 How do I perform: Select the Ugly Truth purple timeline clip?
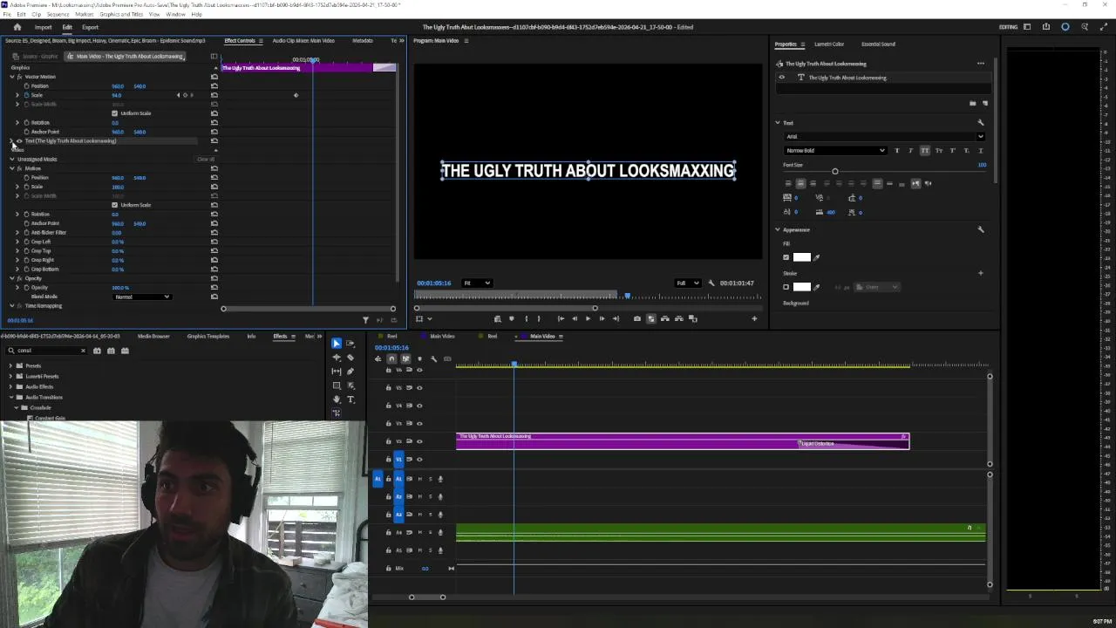coord(682,441)
